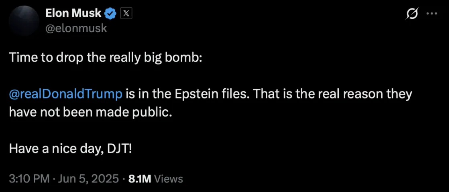The image size is (452, 192).
Task: Click the dot separator before the view count
Action: tap(124, 178)
